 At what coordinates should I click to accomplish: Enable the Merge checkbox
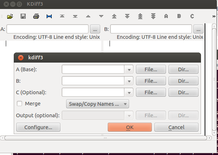pyautogui.click(x=20, y=104)
